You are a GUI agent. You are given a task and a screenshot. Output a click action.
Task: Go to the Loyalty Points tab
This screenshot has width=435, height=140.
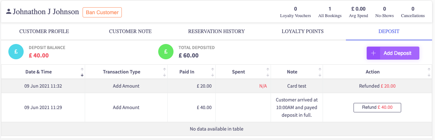pyautogui.click(x=303, y=31)
